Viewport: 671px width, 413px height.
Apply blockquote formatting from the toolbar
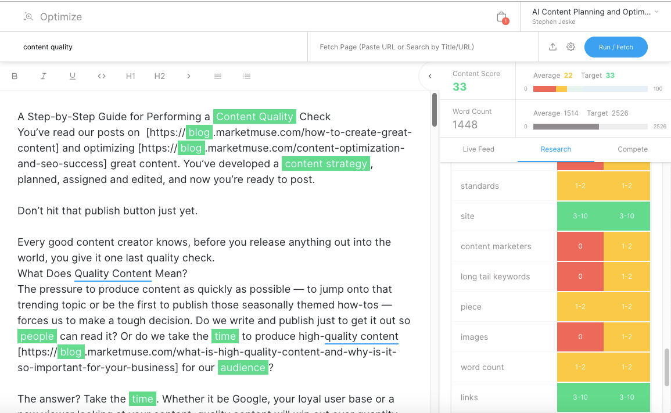click(188, 76)
